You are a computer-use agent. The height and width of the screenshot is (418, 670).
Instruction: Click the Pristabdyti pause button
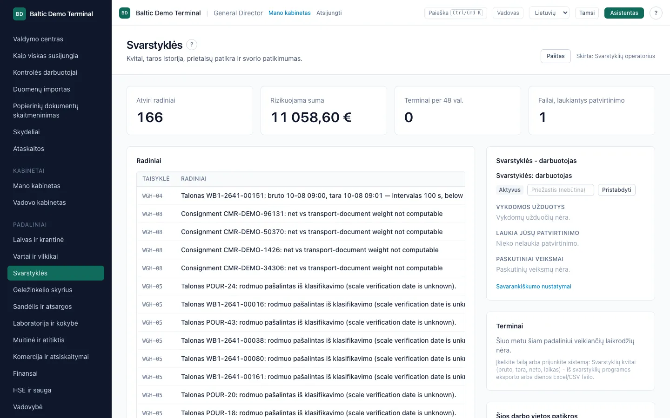616,190
